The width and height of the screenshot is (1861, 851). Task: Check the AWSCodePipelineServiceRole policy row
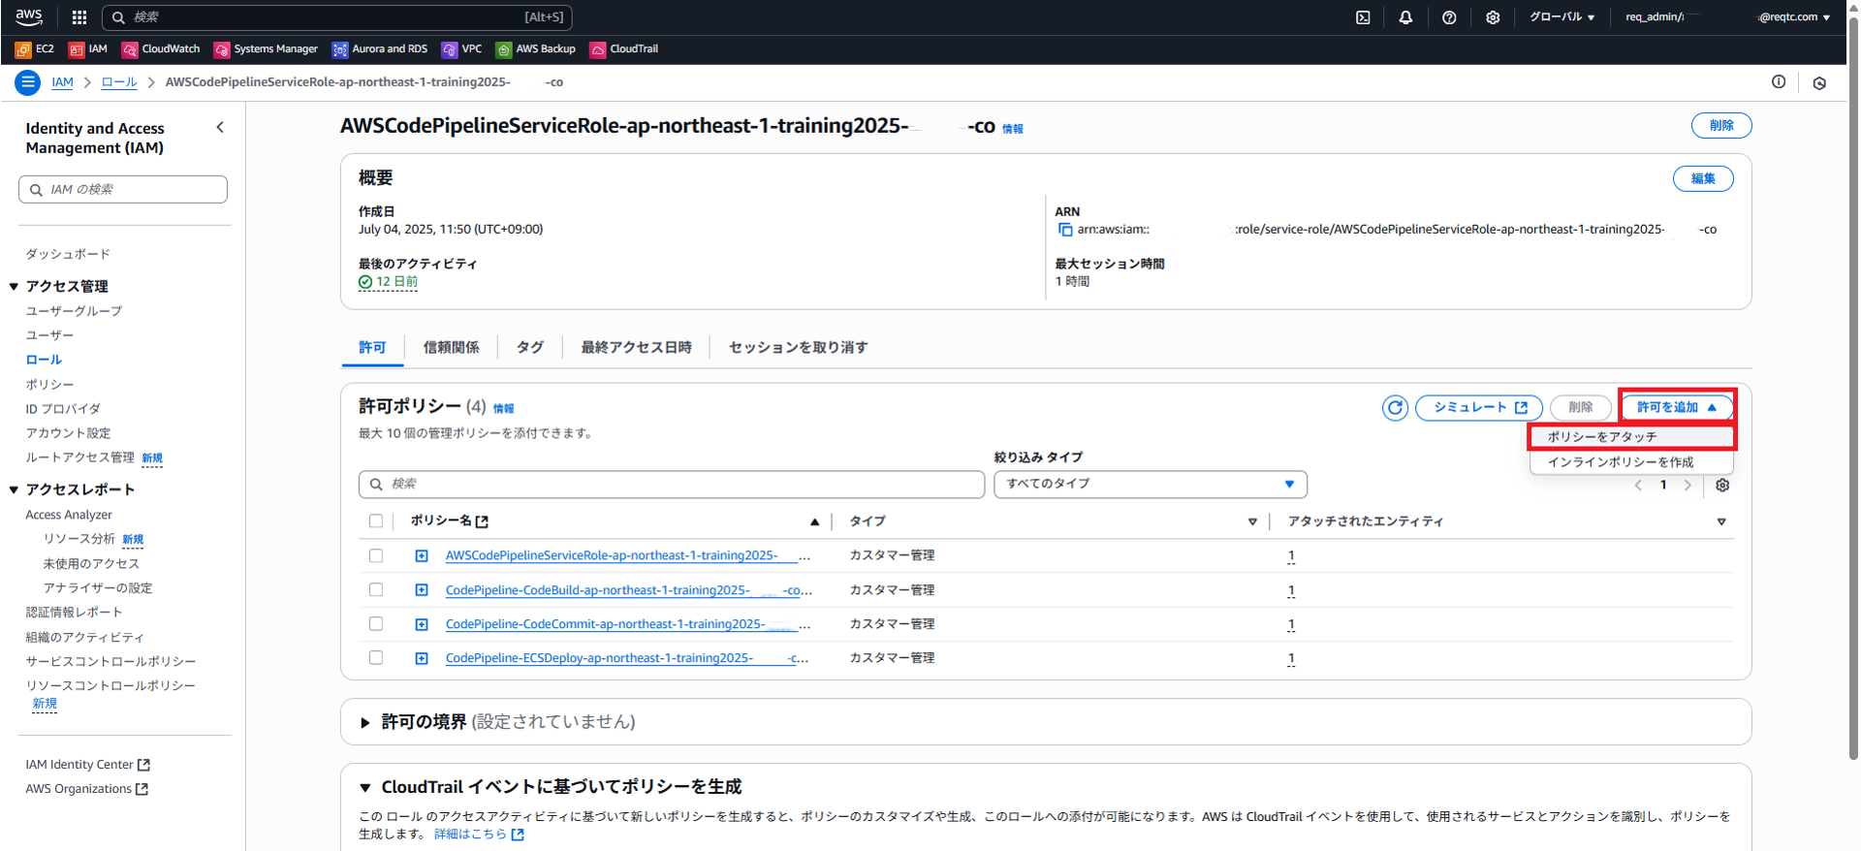tap(376, 556)
